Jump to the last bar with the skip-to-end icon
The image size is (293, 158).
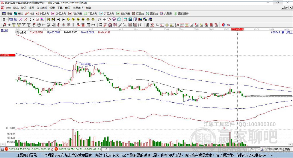pyautogui.click(x=53, y=19)
